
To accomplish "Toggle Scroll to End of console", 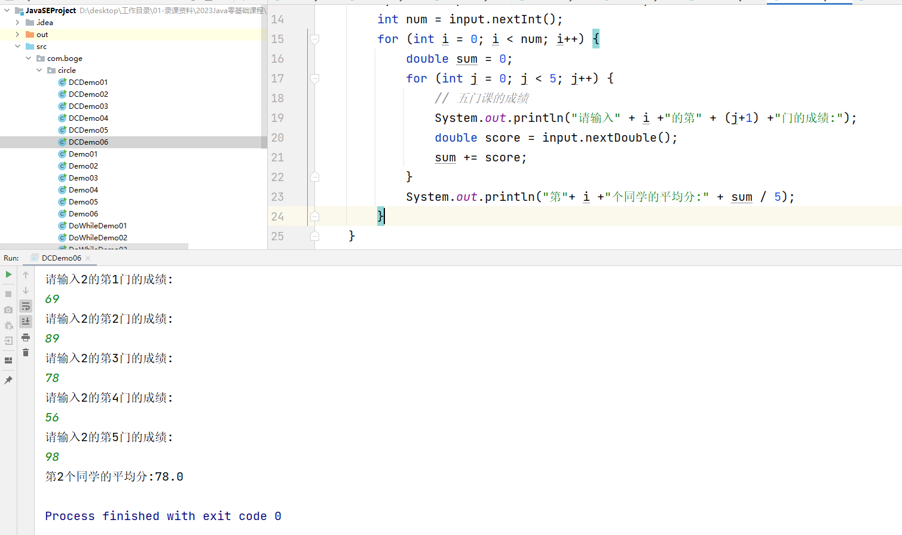I will pyautogui.click(x=26, y=322).
